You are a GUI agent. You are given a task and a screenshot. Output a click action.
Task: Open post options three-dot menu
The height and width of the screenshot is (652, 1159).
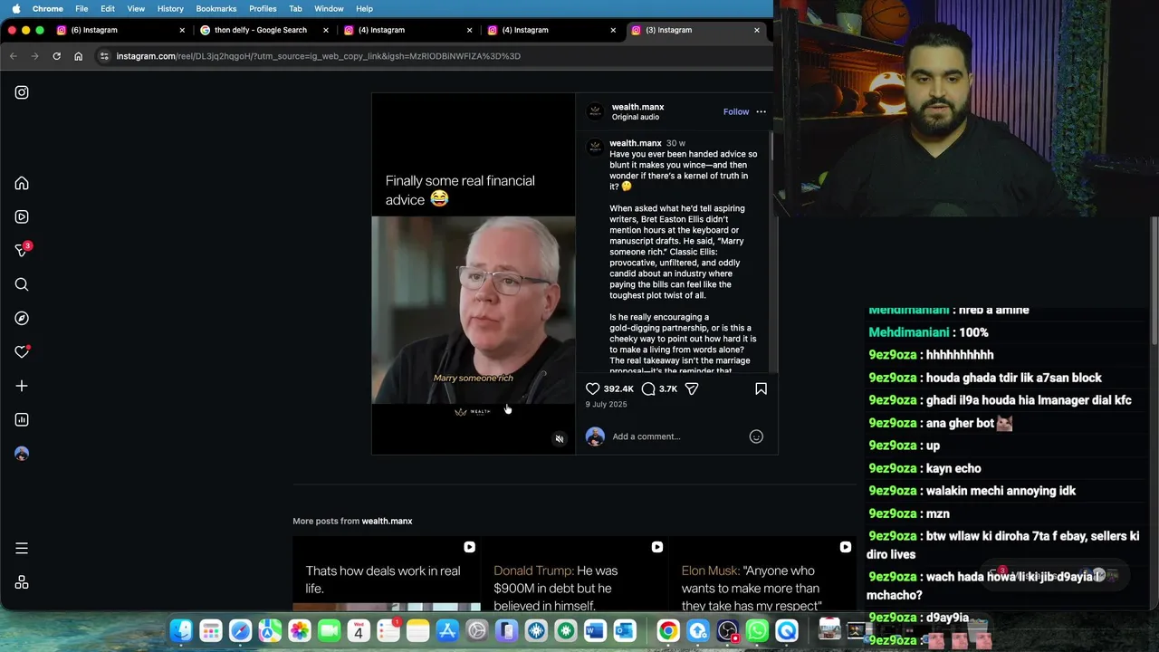761,112
